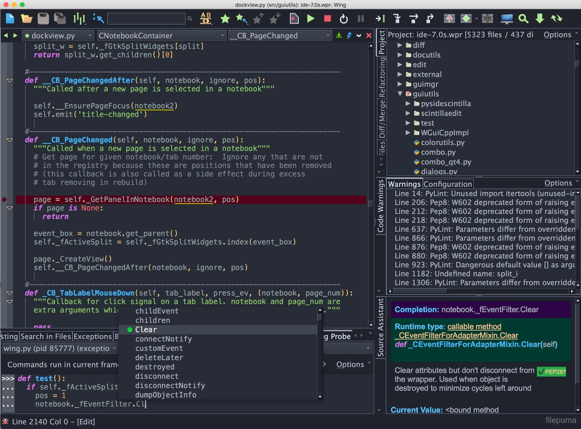Collapse the guiutils folder in project tree
This screenshot has width=581, height=429.
400,94
